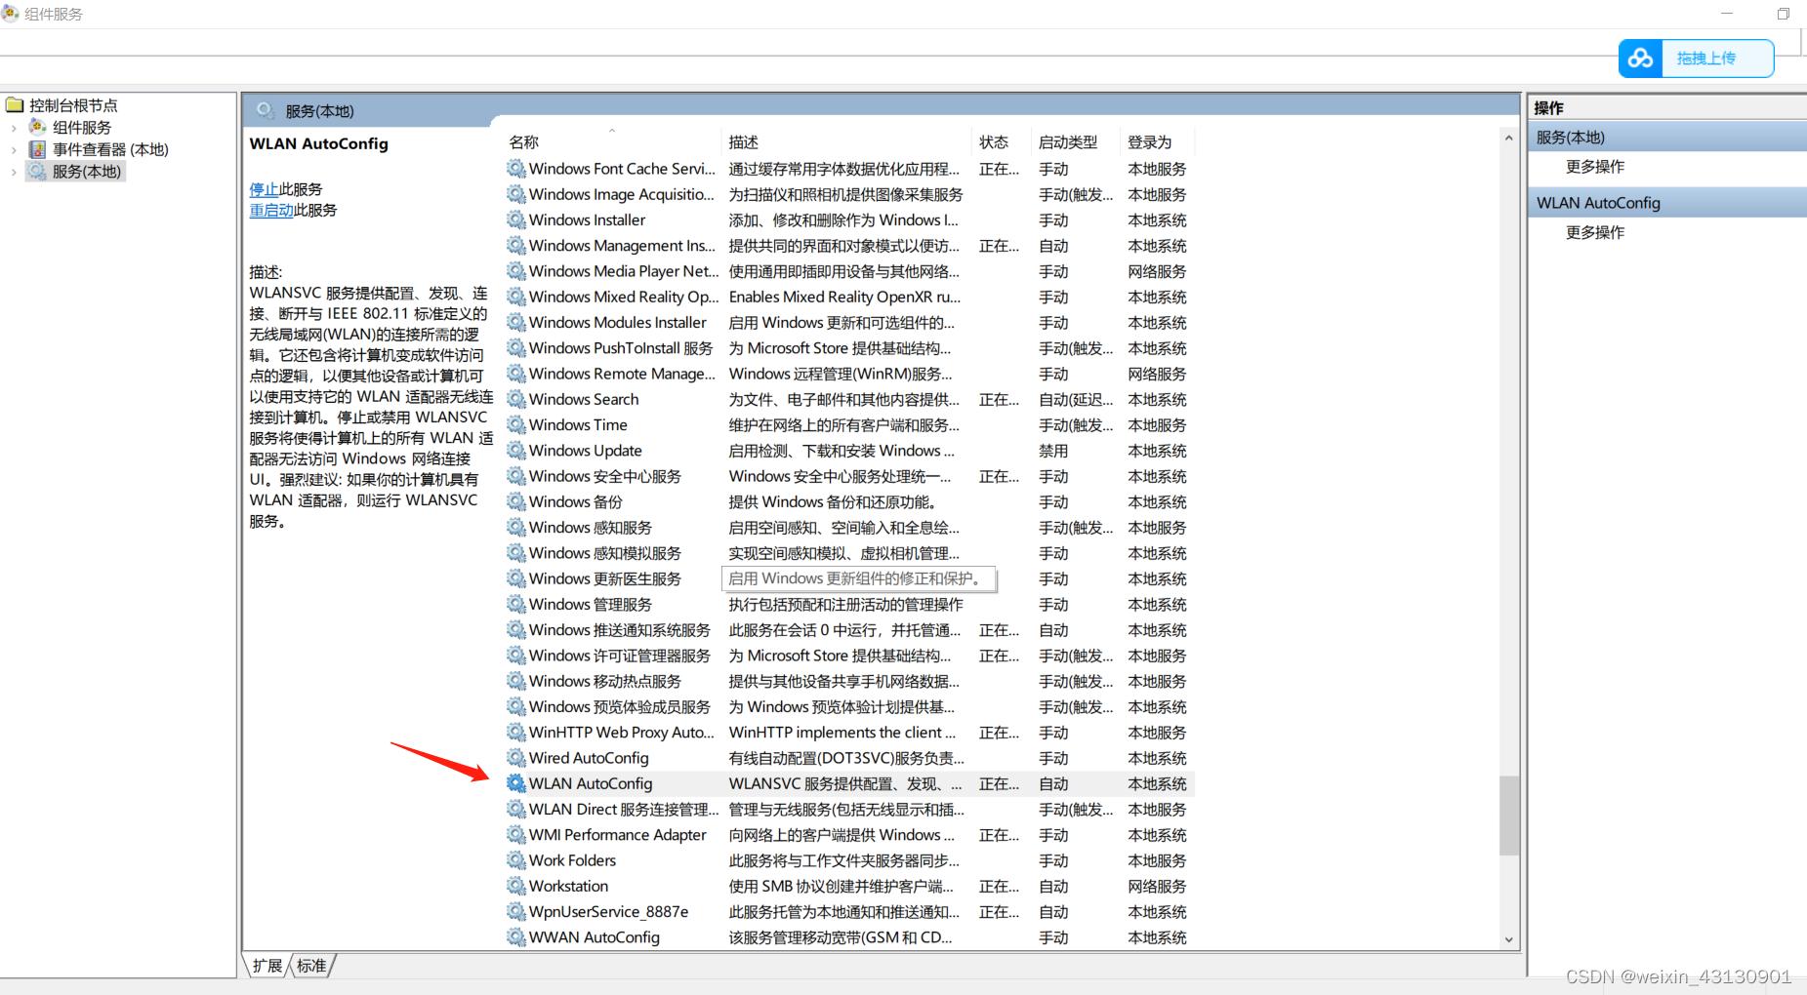Sort services by 描述 column header

pos(846,142)
